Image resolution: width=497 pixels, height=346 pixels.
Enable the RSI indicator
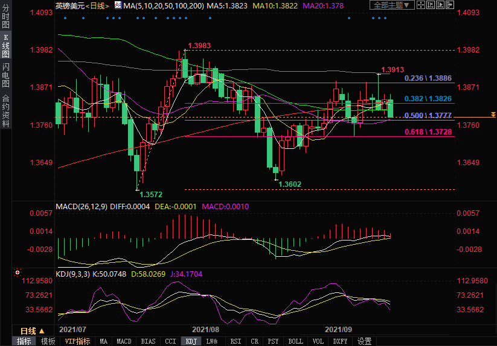[x=235, y=341]
